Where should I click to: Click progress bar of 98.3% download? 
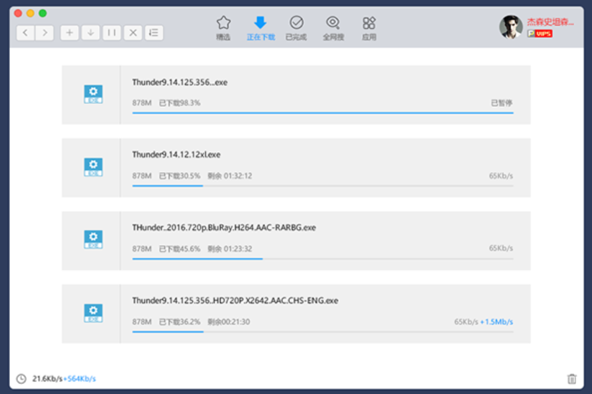point(323,112)
